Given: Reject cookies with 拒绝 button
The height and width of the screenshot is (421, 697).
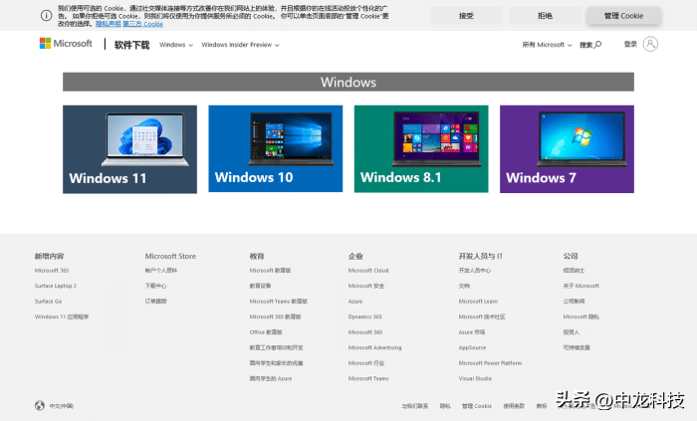Looking at the screenshot, I should 545,16.
